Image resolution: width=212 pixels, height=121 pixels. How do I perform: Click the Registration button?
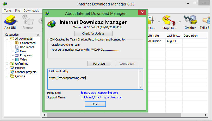pyautogui.click(x=126, y=64)
